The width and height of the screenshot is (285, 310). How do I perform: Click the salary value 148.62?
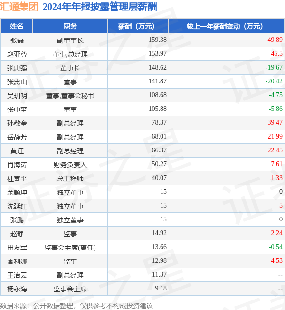coord(158,67)
